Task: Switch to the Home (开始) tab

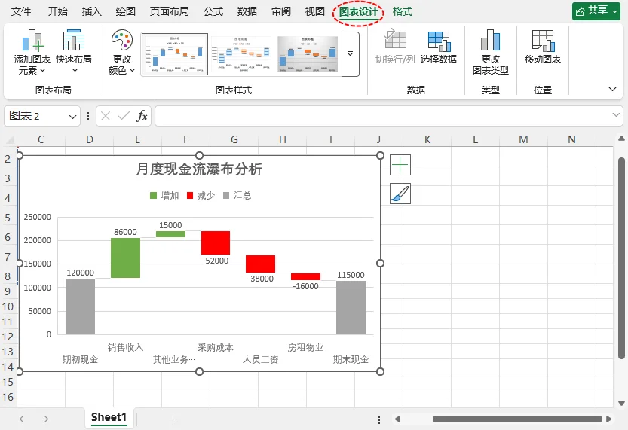Action: point(57,11)
